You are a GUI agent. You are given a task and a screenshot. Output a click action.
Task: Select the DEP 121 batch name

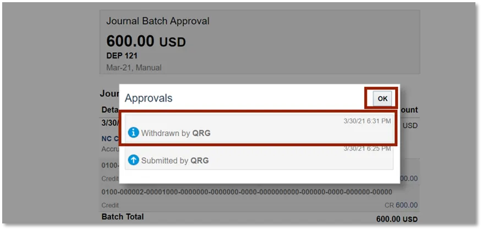[122, 55]
